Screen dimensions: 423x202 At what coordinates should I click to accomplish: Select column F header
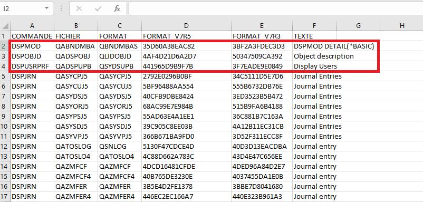click(314, 26)
